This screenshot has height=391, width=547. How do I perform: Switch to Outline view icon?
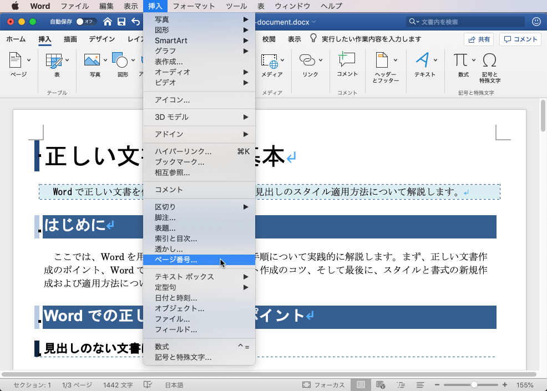tap(401, 385)
